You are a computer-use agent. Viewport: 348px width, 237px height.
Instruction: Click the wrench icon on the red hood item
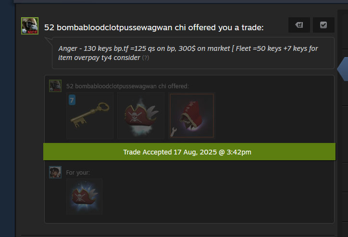pyautogui.click(x=173, y=132)
